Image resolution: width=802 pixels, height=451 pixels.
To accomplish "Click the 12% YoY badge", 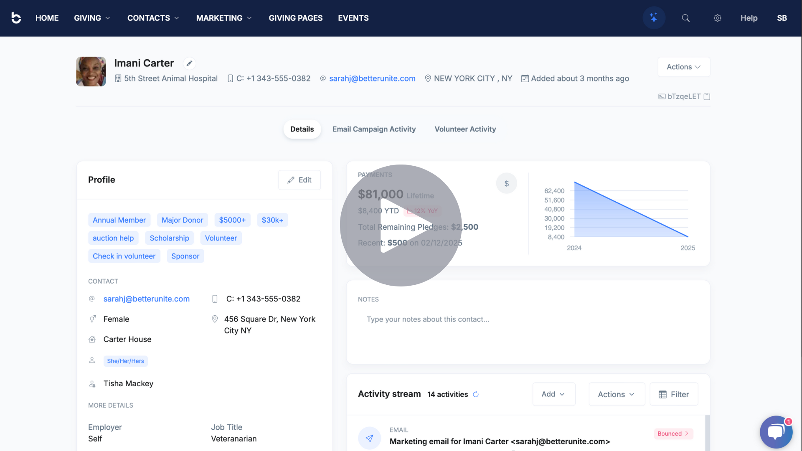I will tap(422, 211).
